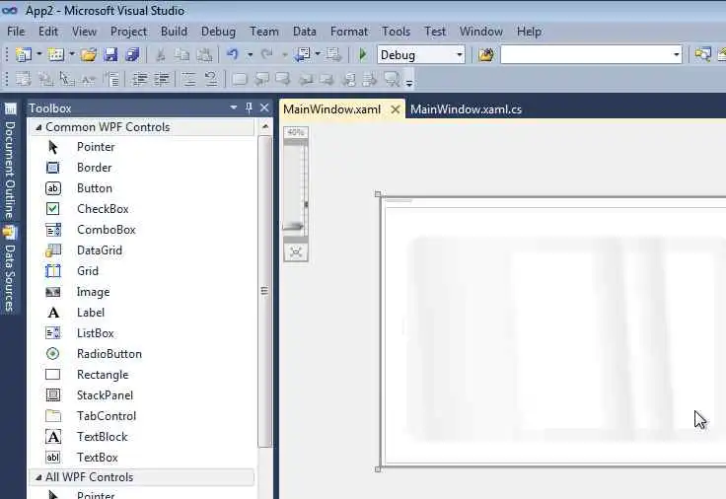Click the Toolbox scroll up arrow
The width and height of the screenshot is (726, 499).
(265, 126)
